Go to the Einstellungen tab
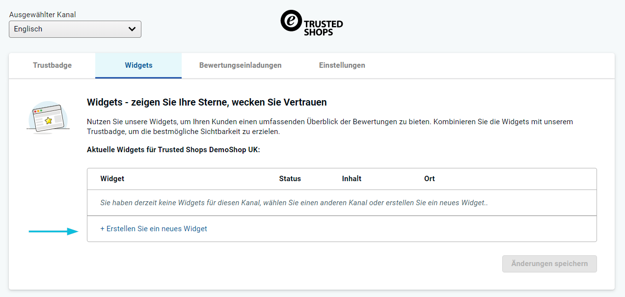This screenshot has width=625, height=297. pos(342,65)
